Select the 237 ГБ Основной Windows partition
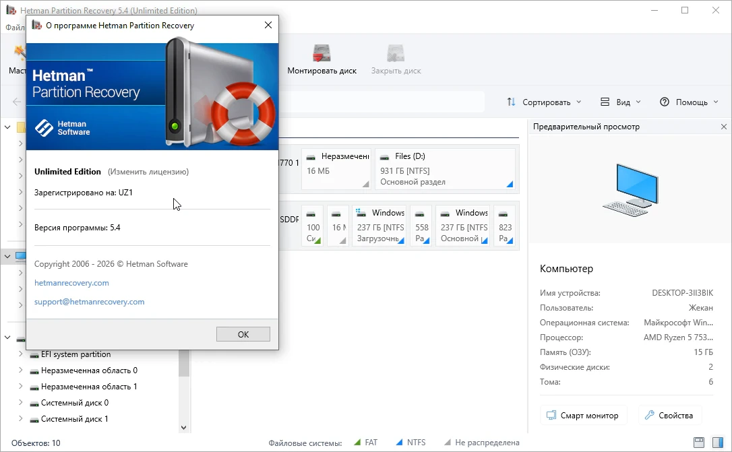732x452 pixels. click(462, 225)
